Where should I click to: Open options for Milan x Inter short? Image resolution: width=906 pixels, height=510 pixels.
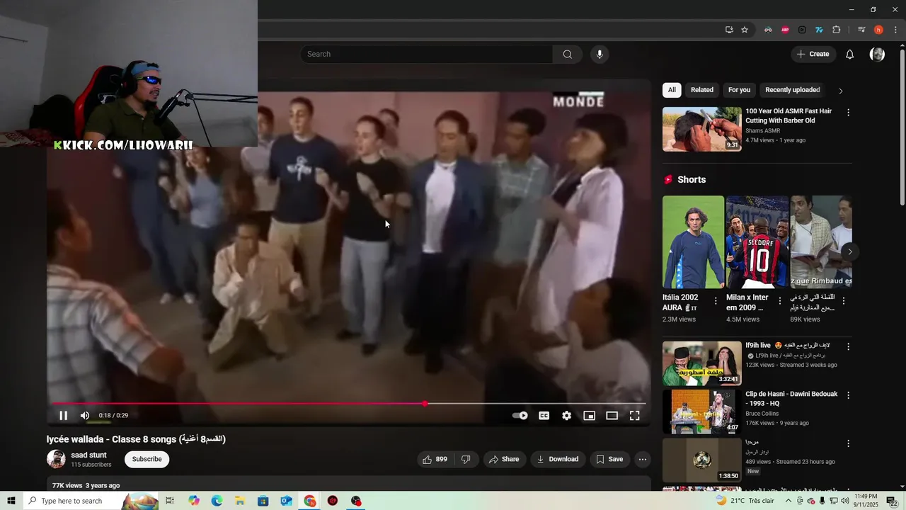pos(779,301)
